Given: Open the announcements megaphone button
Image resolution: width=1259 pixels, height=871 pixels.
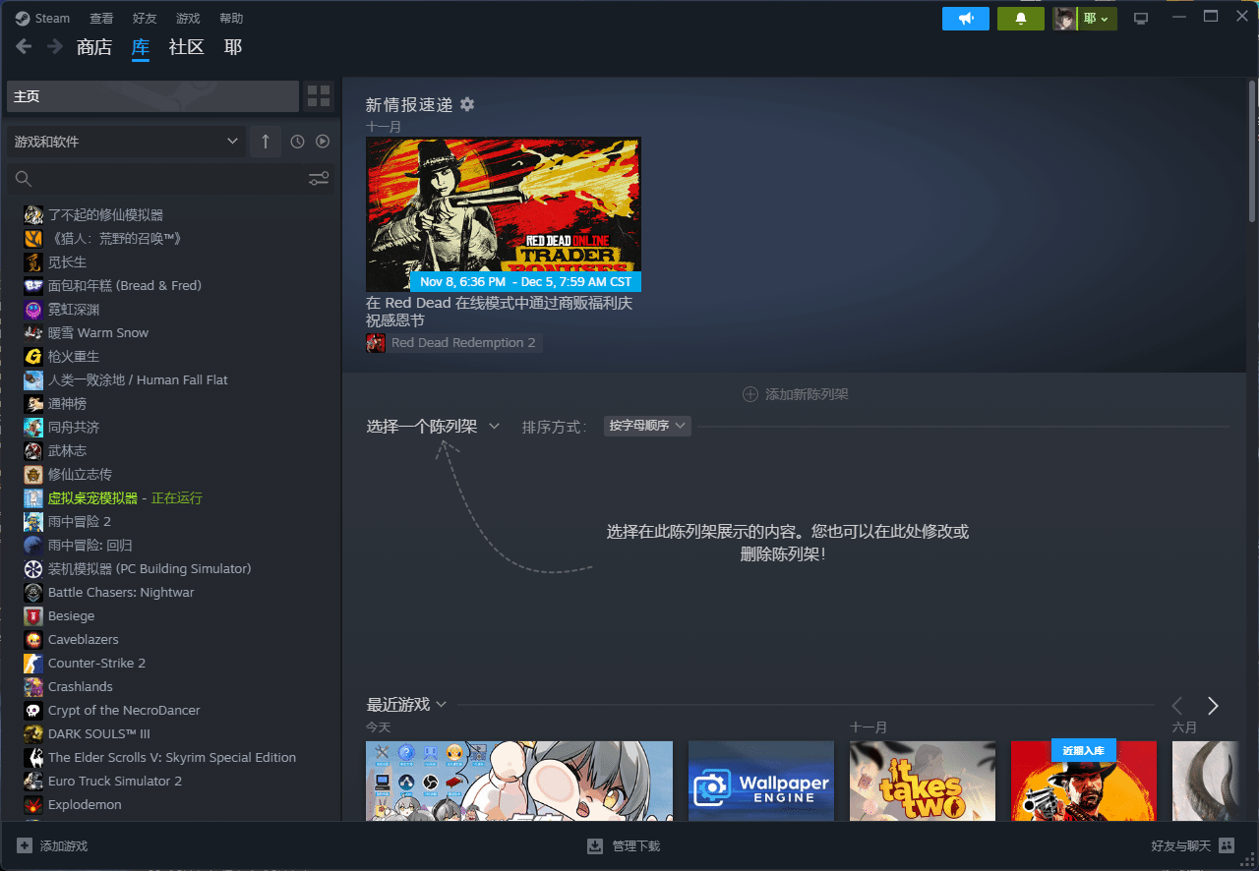Looking at the screenshot, I should [966, 19].
